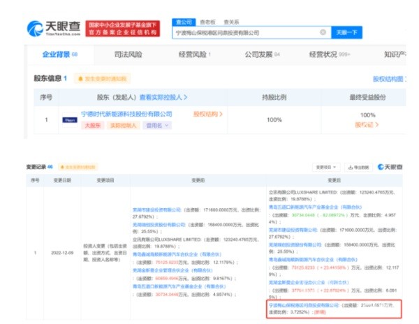The width and height of the screenshot is (419, 324).
Task: Open 芜湖瑞创投资股份有限公司 in 变更前 column
Action: 159,225
